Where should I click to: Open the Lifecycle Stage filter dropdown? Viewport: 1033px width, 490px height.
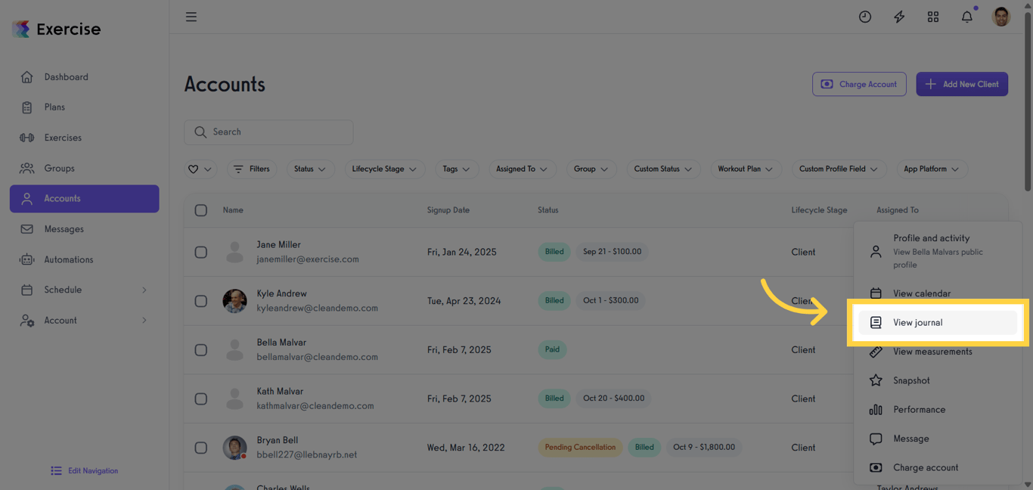[x=384, y=169]
